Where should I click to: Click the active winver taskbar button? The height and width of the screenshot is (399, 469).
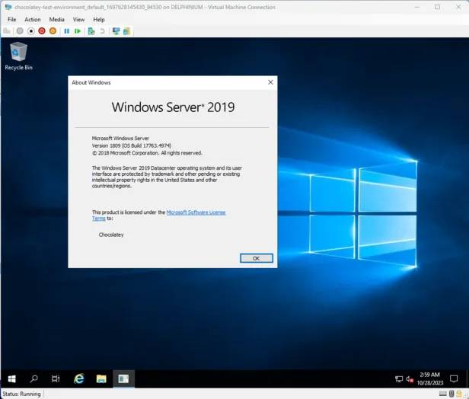click(123, 379)
